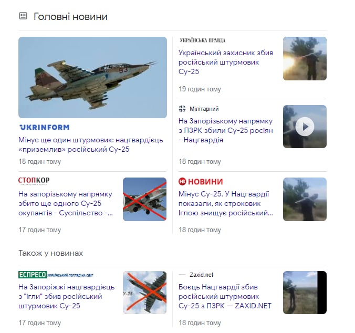Open the Еспресо crossed-out jet thumbnail

[x=144, y=293]
